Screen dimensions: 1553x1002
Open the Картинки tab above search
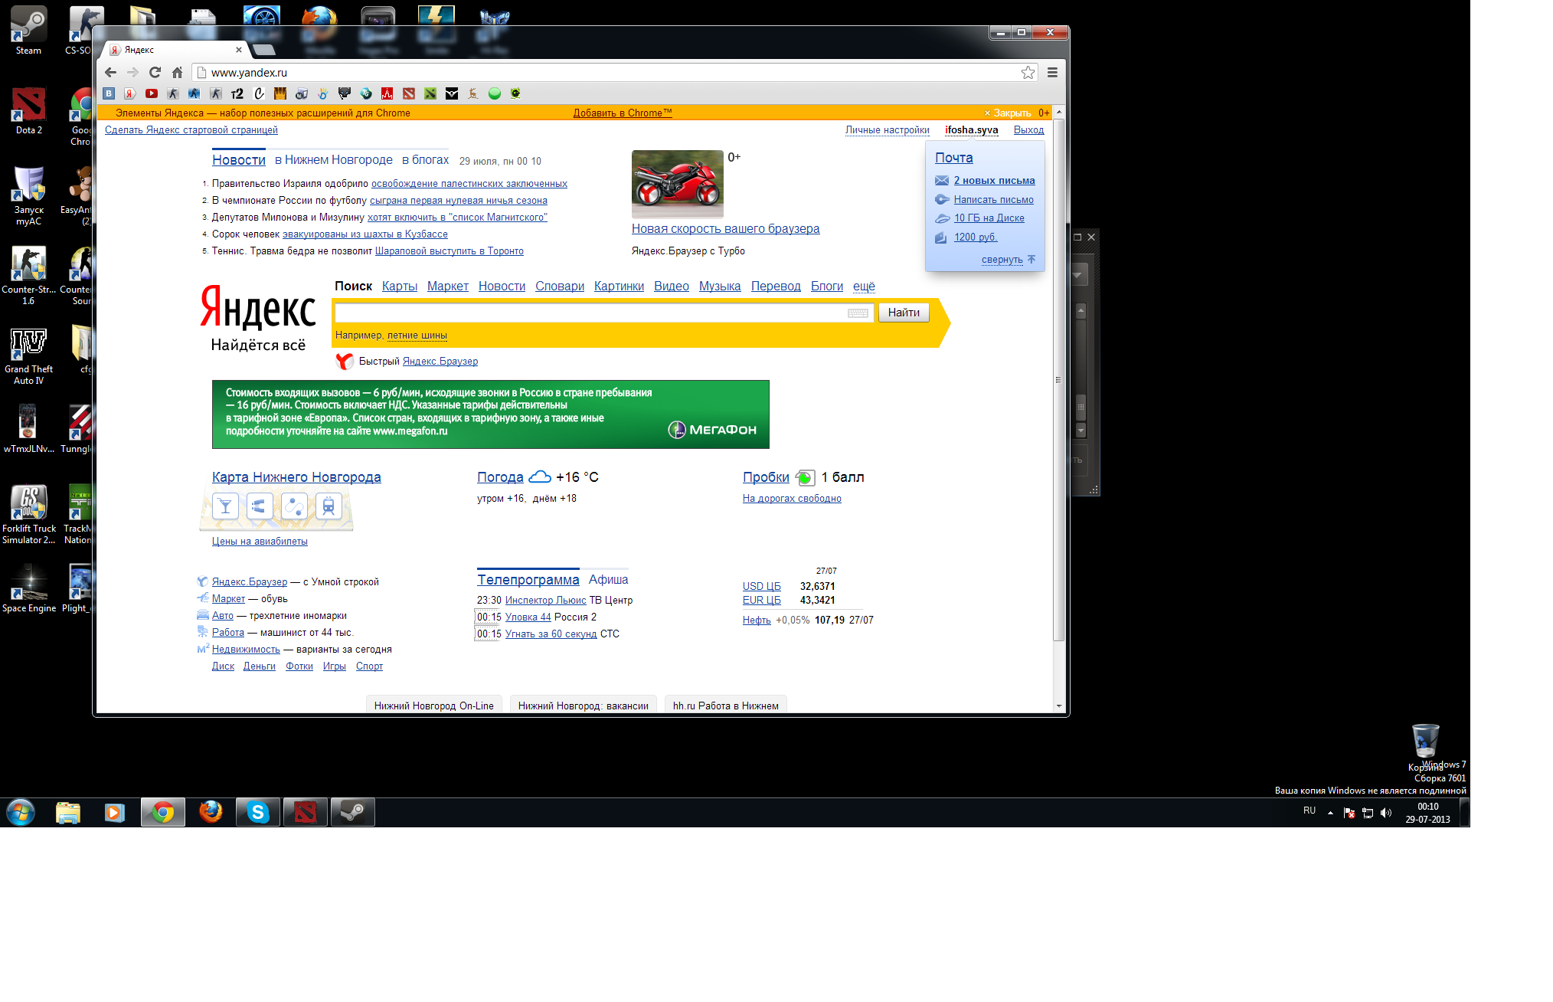(619, 286)
